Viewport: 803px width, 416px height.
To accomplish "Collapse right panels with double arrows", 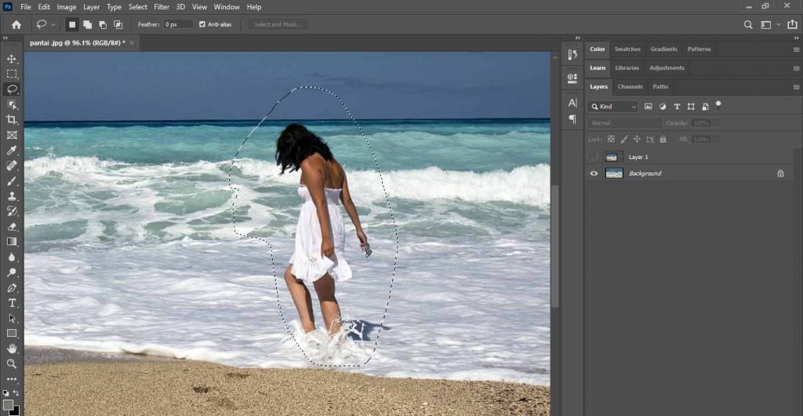I will coord(797,38).
